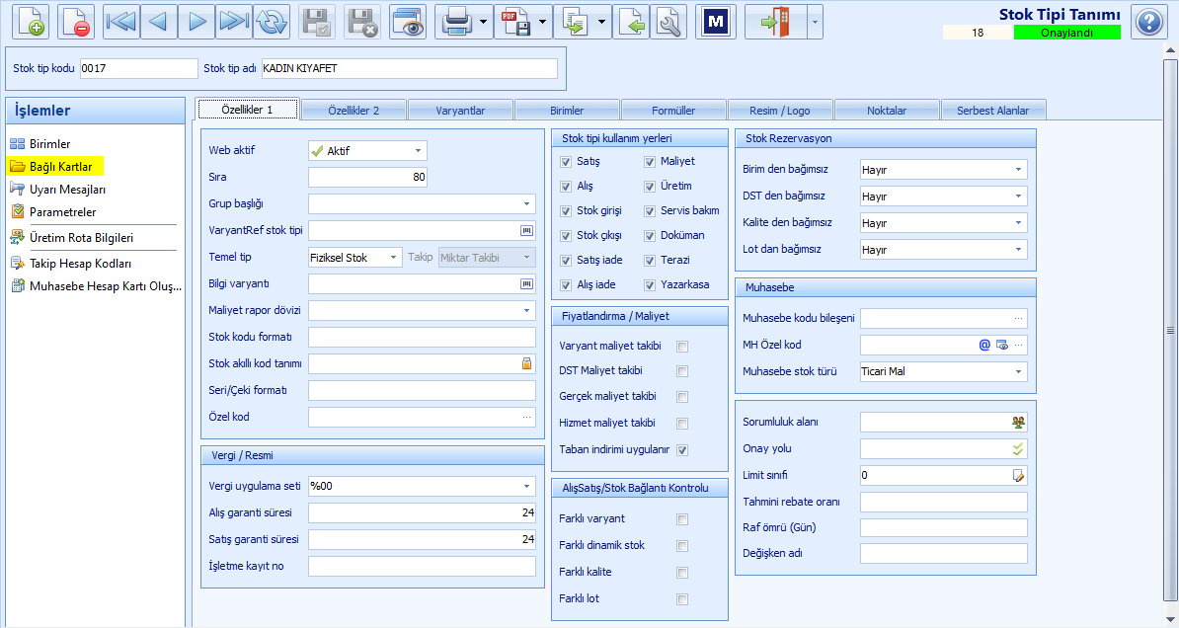
Task: Open help with the question mark icon
Action: click(x=1149, y=22)
